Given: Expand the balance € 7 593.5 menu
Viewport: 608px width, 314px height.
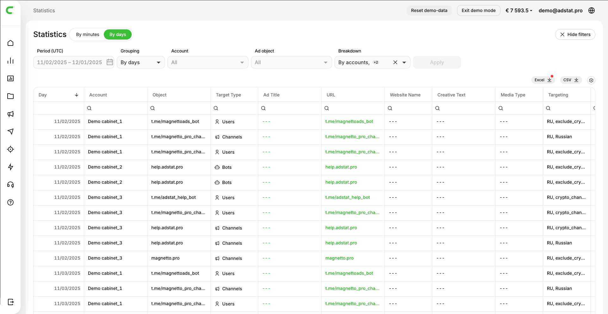Looking at the screenshot, I should pos(519,10).
